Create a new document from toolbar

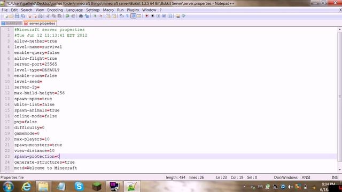[x=6, y=16]
